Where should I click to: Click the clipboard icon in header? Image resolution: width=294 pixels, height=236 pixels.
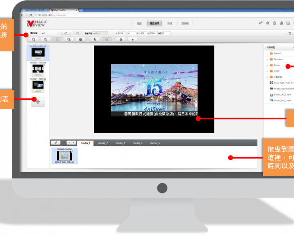point(275,23)
